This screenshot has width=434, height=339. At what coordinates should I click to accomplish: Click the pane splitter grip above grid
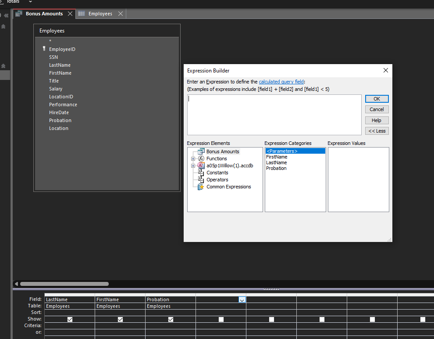[271, 289]
